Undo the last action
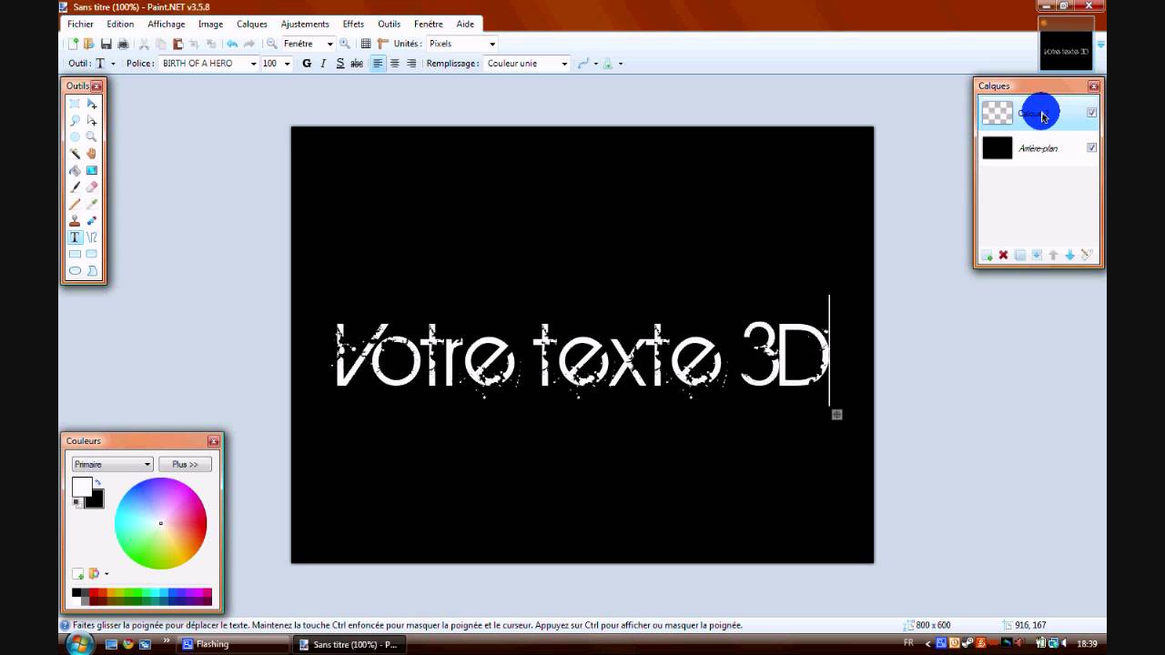1165x655 pixels. point(232,44)
